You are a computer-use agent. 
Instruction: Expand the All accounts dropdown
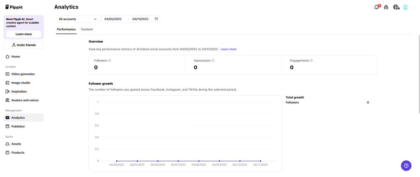pos(78,19)
